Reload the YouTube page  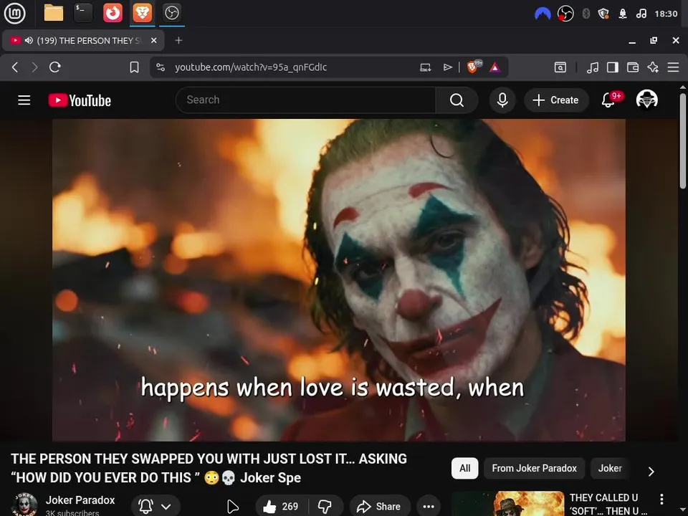pyautogui.click(x=55, y=67)
